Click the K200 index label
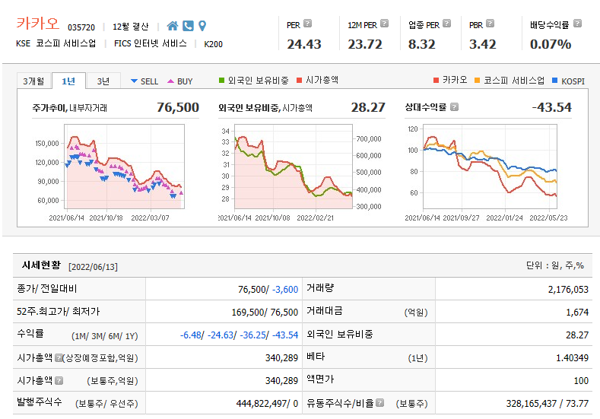Screen dimensions: 600x419 [213, 44]
